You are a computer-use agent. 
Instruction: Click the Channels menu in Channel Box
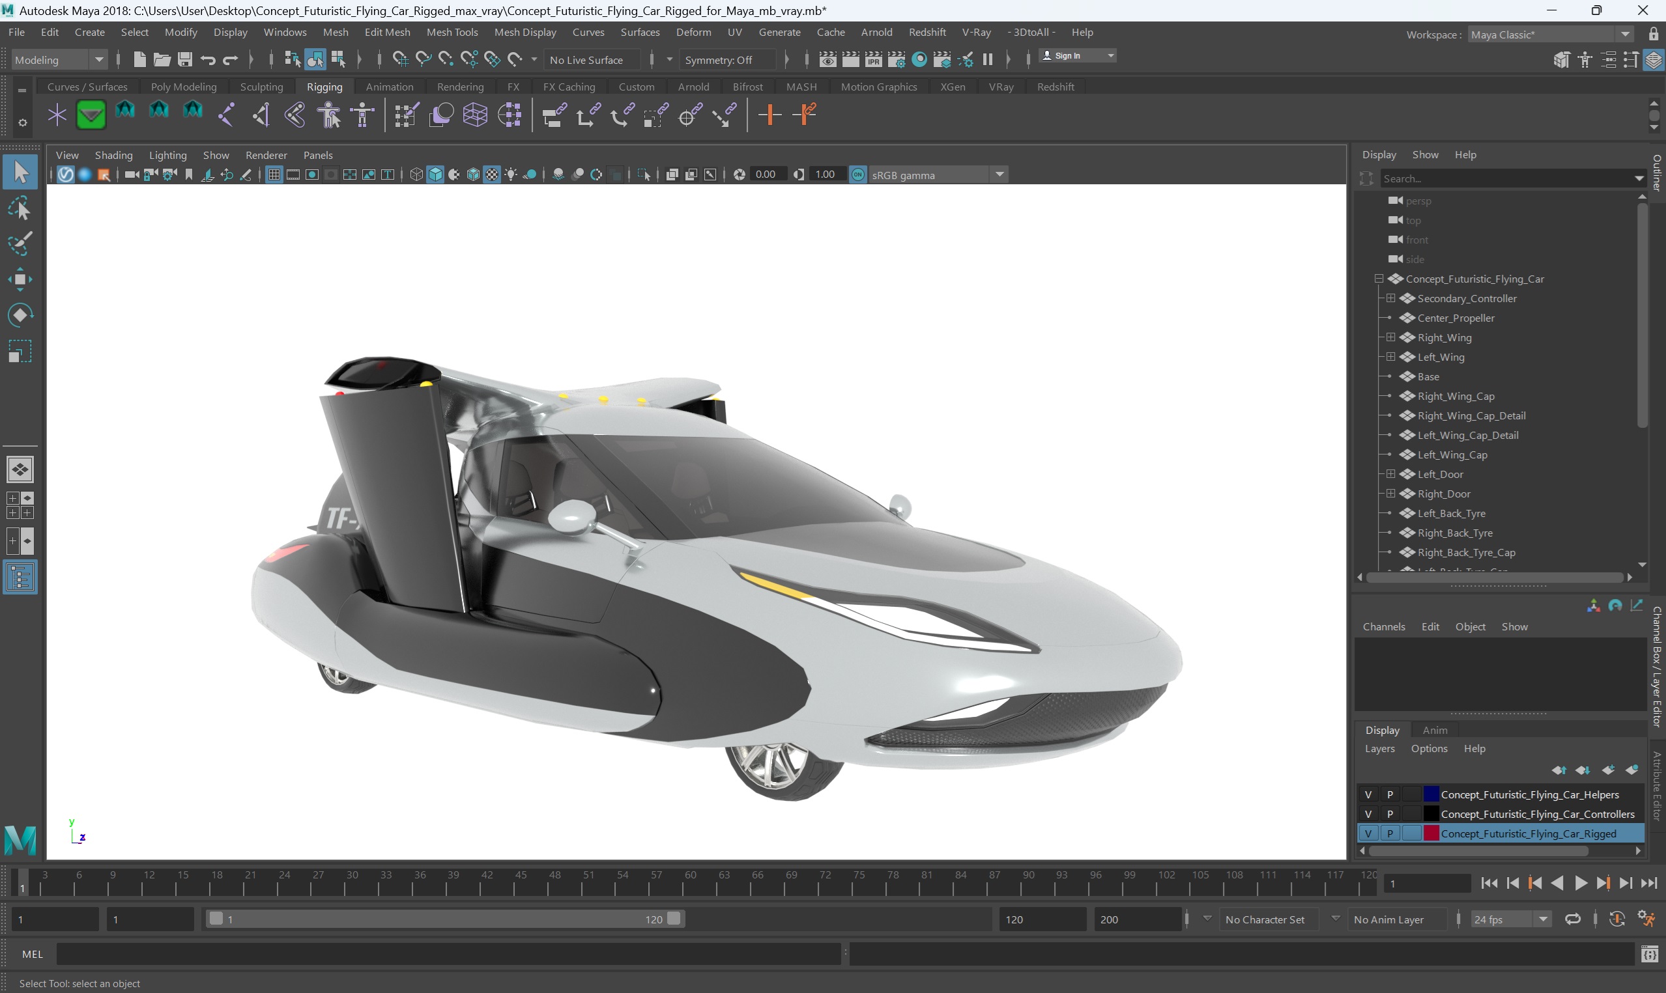[x=1383, y=626]
